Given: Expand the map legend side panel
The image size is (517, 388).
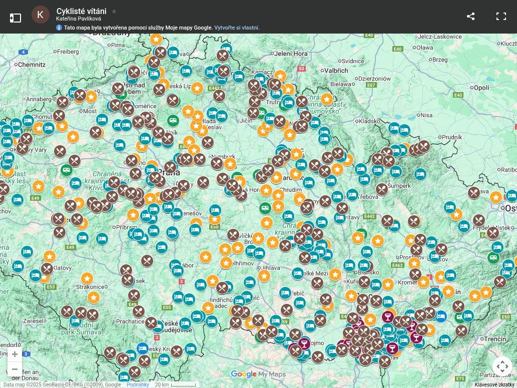Looking at the screenshot, I should 16,16.
